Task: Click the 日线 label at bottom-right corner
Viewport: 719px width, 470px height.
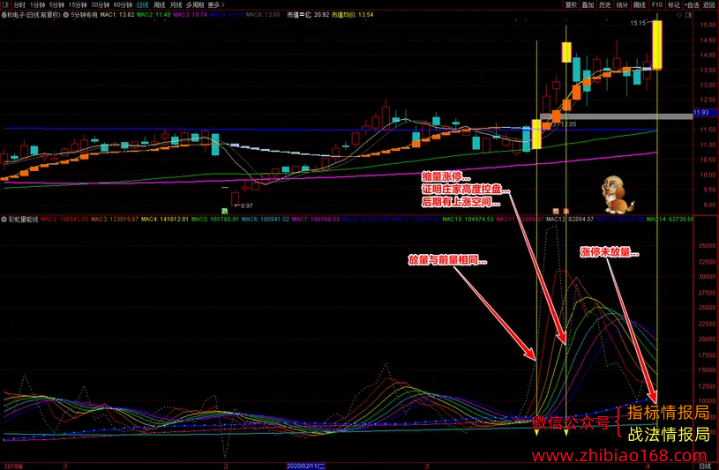Action: pos(705,466)
